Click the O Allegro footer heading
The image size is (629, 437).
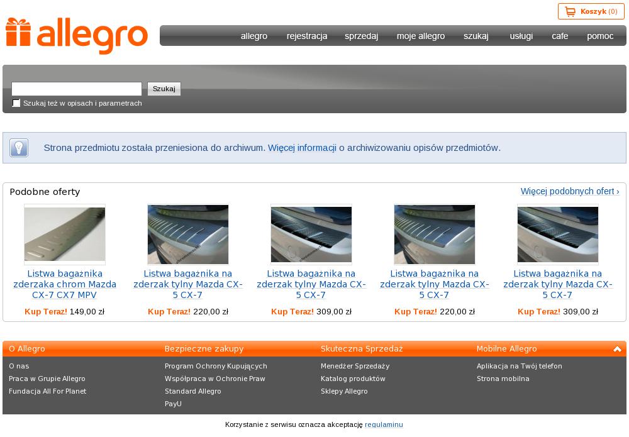pyautogui.click(x=27, y=349)
